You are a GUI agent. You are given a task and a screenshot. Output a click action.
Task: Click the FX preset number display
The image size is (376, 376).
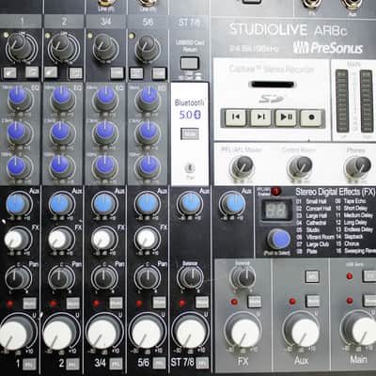(276, 210)
